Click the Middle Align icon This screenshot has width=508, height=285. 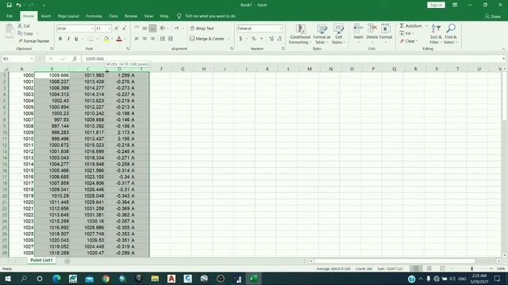click(x=144, y=28)
